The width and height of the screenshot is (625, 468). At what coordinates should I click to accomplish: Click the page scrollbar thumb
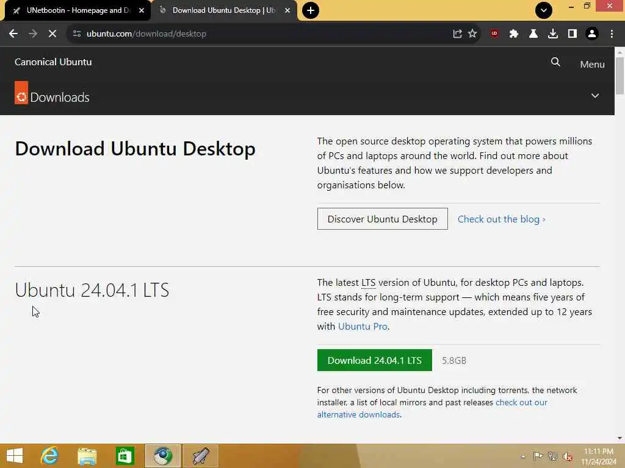click(620, 76)
